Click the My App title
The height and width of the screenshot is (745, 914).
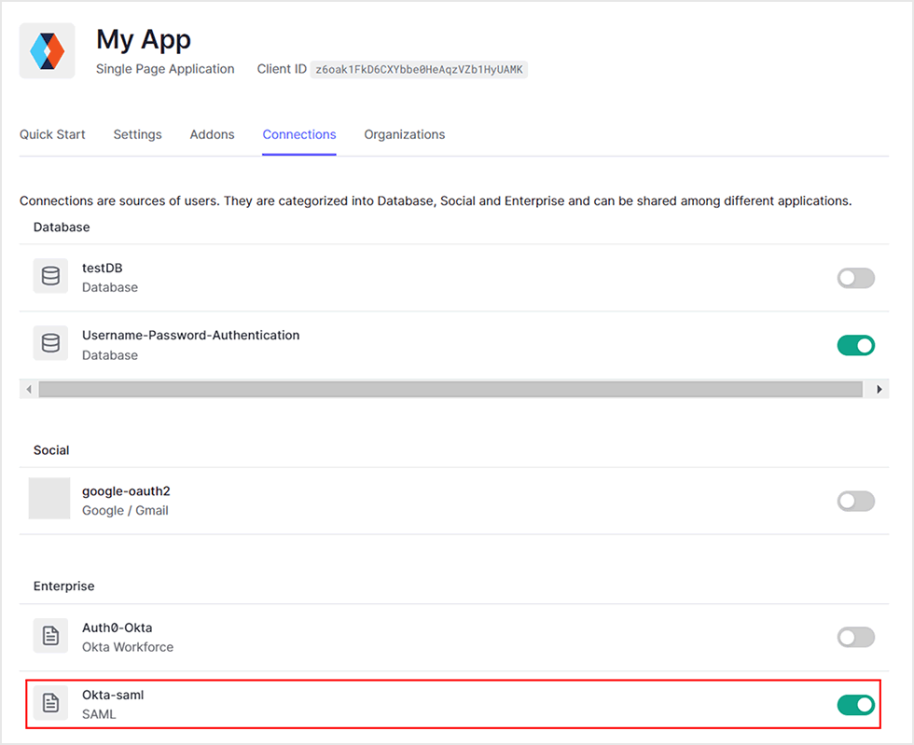coord(144,40)
